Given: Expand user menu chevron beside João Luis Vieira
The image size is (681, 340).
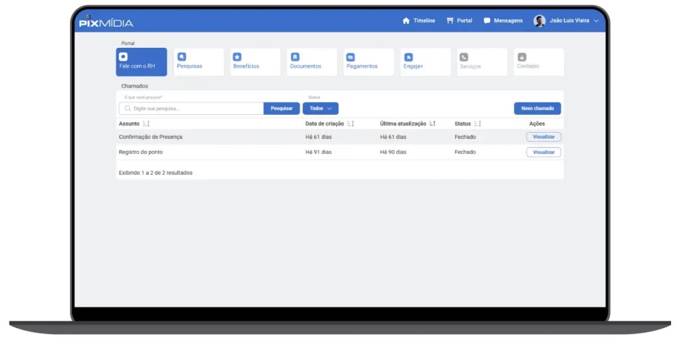Looking at the screenshot, I should click(x=596, y=21).
